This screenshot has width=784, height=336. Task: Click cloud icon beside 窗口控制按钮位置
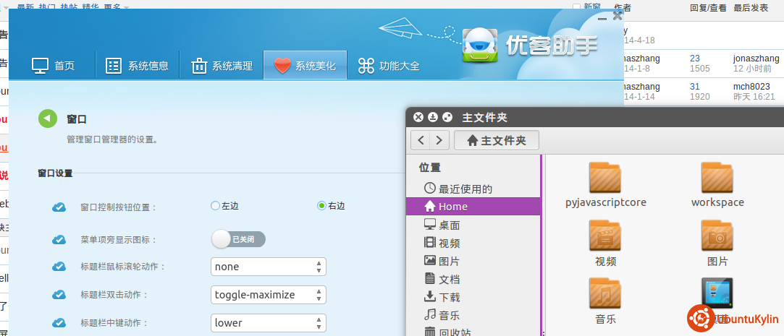[59, 207]
